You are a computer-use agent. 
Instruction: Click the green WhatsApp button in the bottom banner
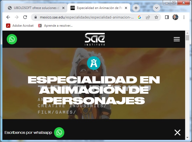coord(59,132)
